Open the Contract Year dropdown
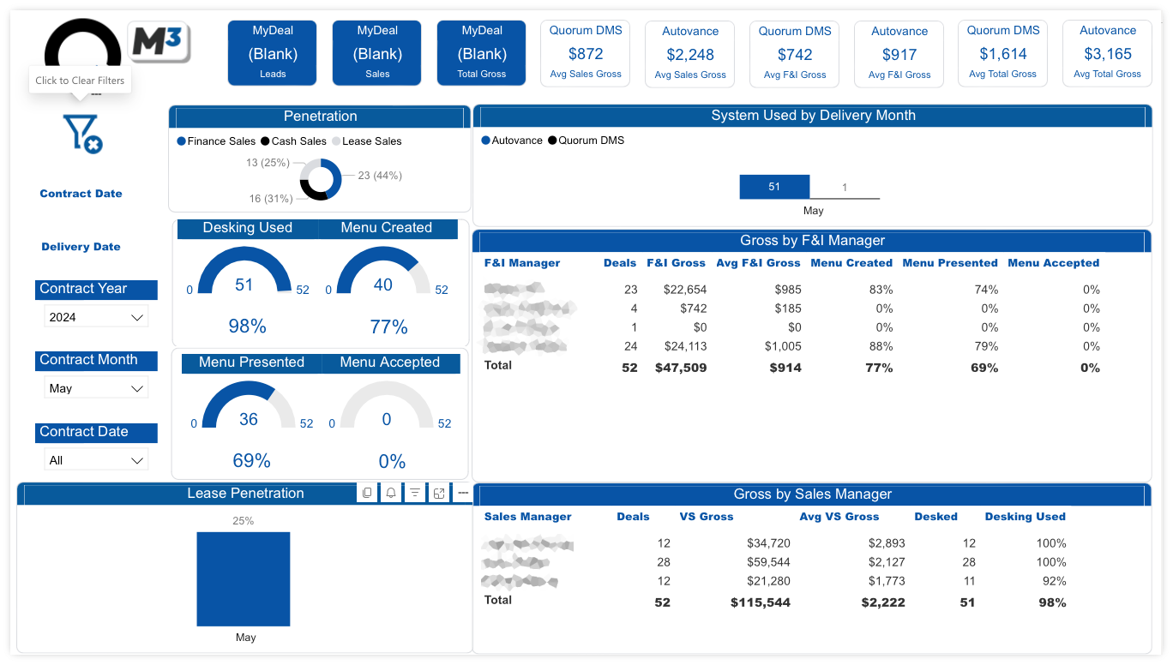The width and height of the screenshot is (1173, 665). (x=96, y=317)
